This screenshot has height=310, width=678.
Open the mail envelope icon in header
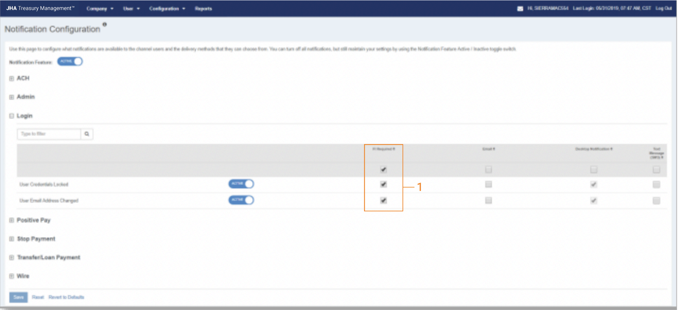pos(520,8)
